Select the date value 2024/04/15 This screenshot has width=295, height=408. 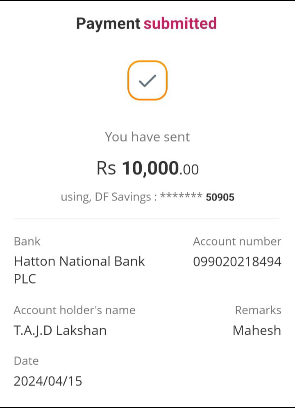point(48,381)
